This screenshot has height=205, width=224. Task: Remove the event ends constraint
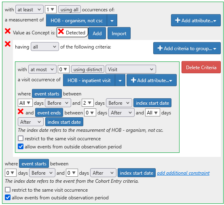click(x=21, y=112)
